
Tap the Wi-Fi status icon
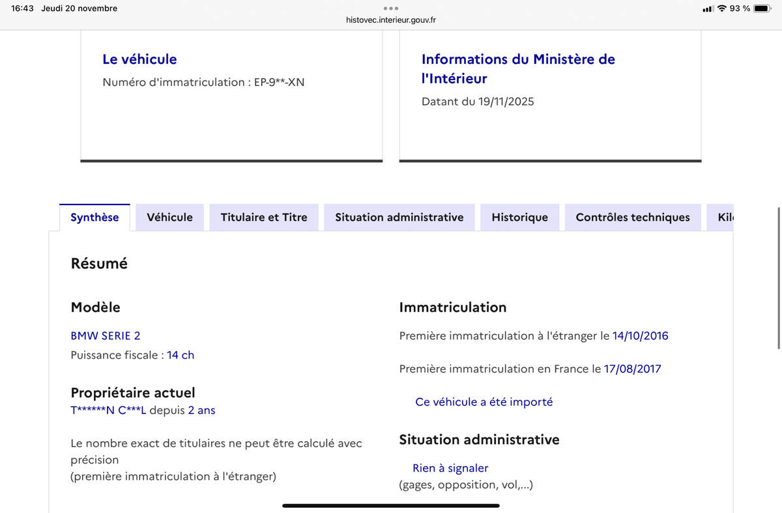click(721, 8)
